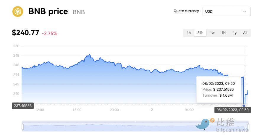Click the orange Bitcoin badge icon
Screen dimensions: 254x138
pos(212,120)
